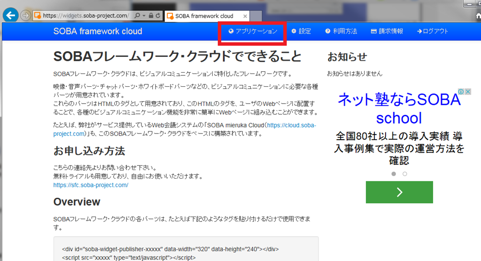Open the 請求情報 menu

(x=387, y=31)
